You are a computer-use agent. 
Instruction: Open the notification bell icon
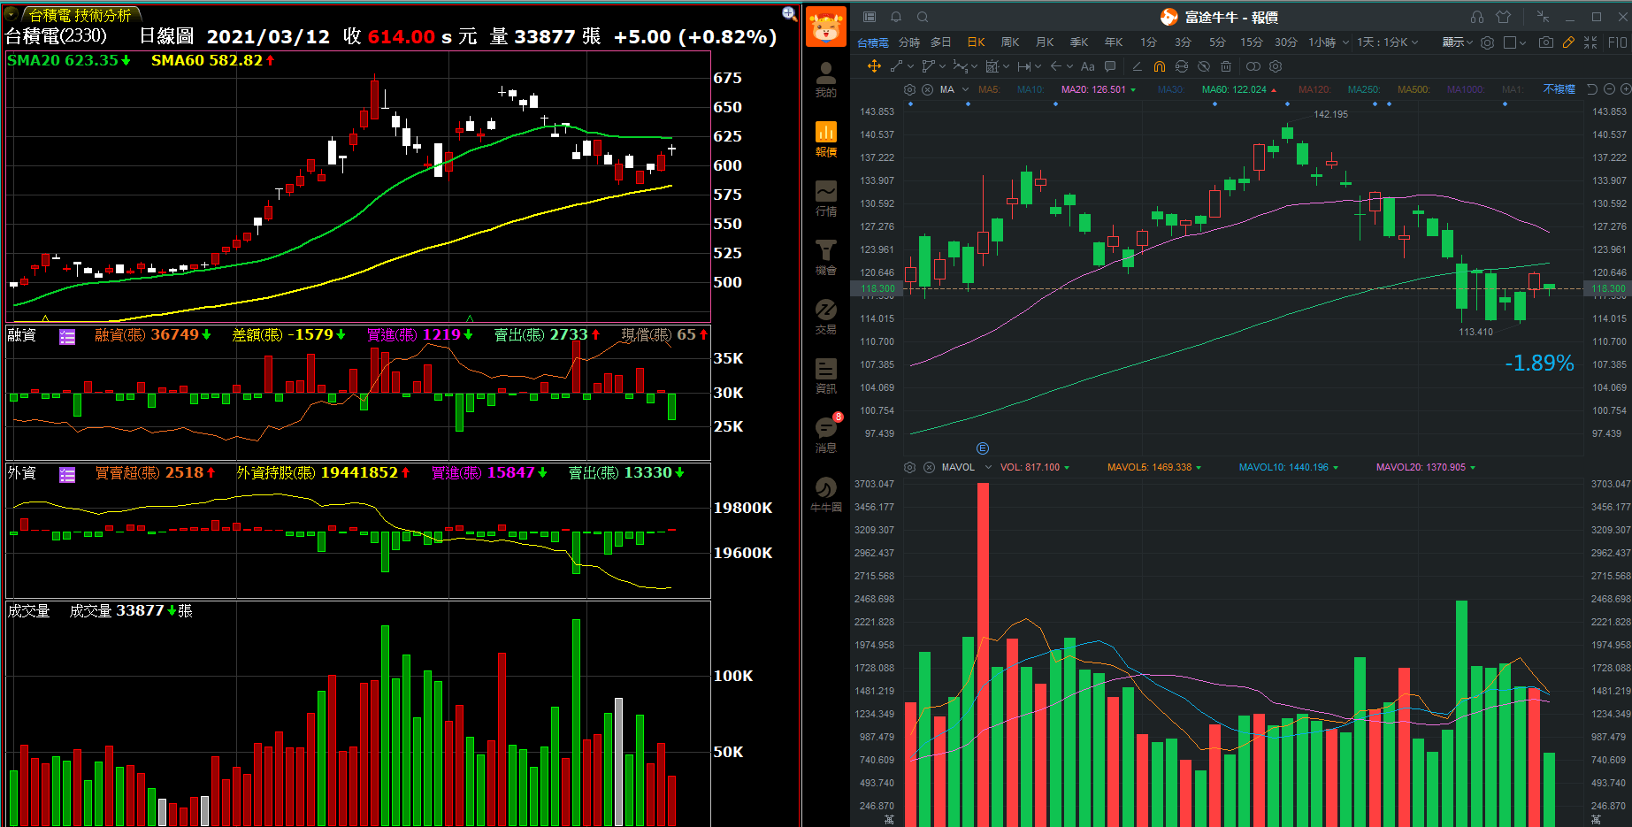coord(896,17)
